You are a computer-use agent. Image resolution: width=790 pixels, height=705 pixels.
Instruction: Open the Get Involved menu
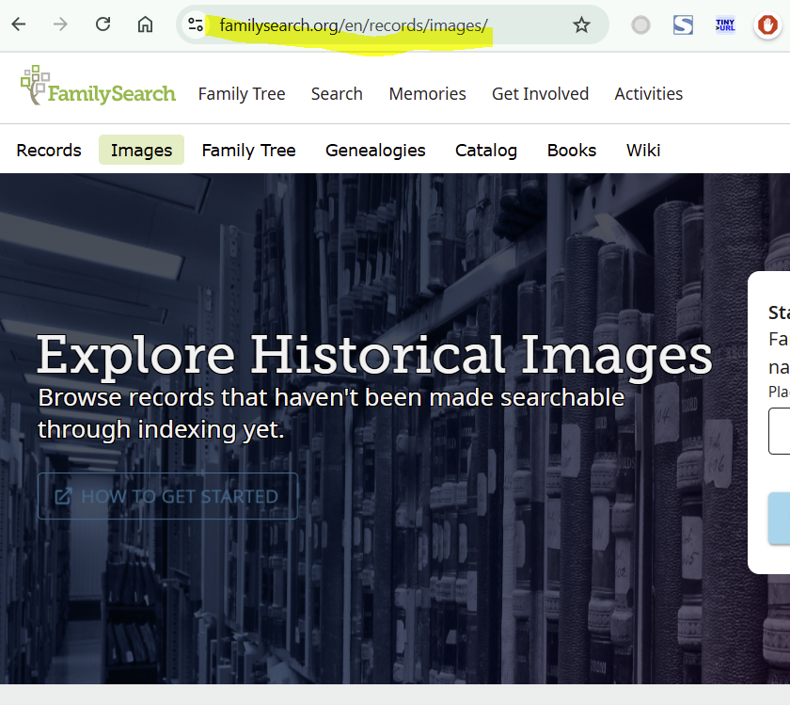(x=540, y=94)
